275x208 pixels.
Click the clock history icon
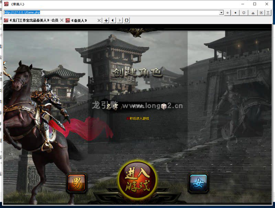(244, 13)
